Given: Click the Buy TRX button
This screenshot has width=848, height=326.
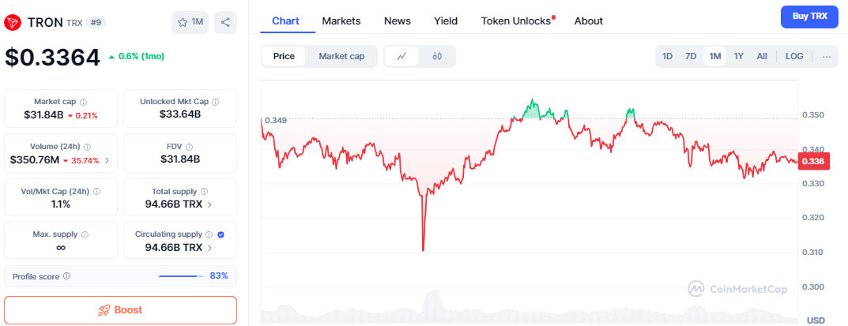Looking at the screenshot, I should [x=808, y=17].
